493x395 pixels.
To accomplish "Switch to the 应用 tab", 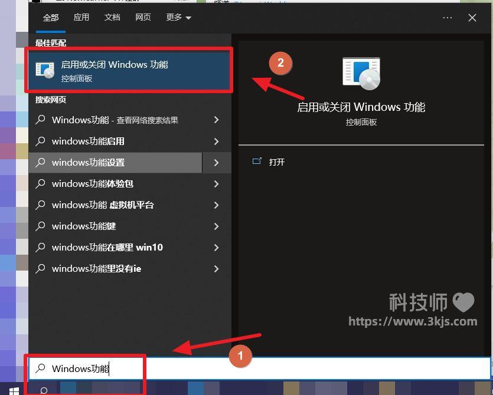I will click(x=81, y=17).
